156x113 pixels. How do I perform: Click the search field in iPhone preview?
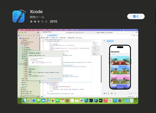[x=120, y=54]
